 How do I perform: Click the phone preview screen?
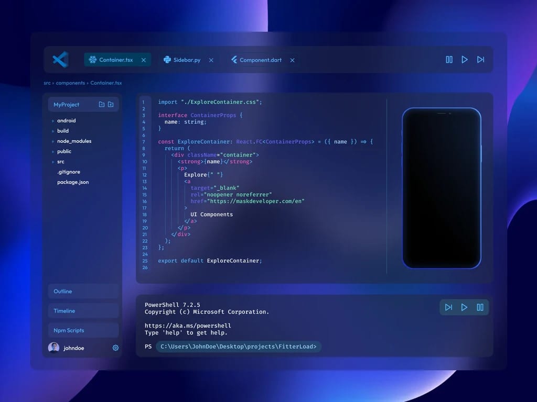pos(442,188)
